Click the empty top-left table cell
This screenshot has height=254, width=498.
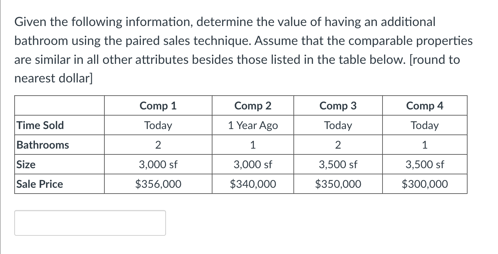[x=59, y=105]
